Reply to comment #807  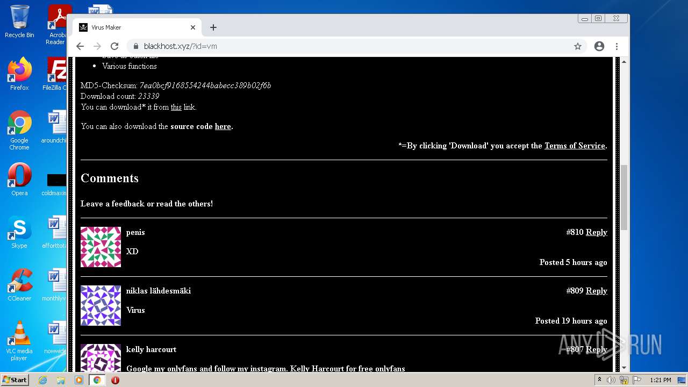[597, 349]
